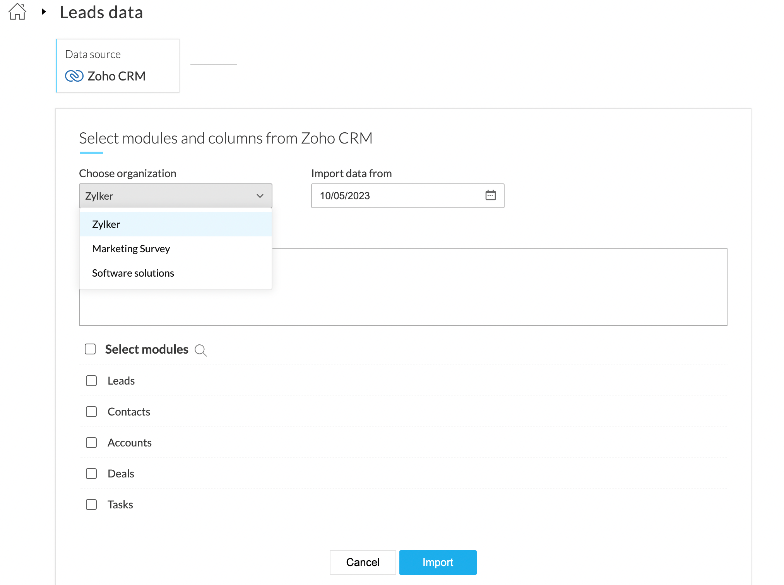784x585 pixels.
Task: Check the Tasks module checkbox
Action: point(91,505)
